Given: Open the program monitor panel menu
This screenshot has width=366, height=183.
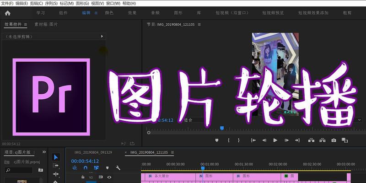Looking at the screenshot, I should pos(199,24).
